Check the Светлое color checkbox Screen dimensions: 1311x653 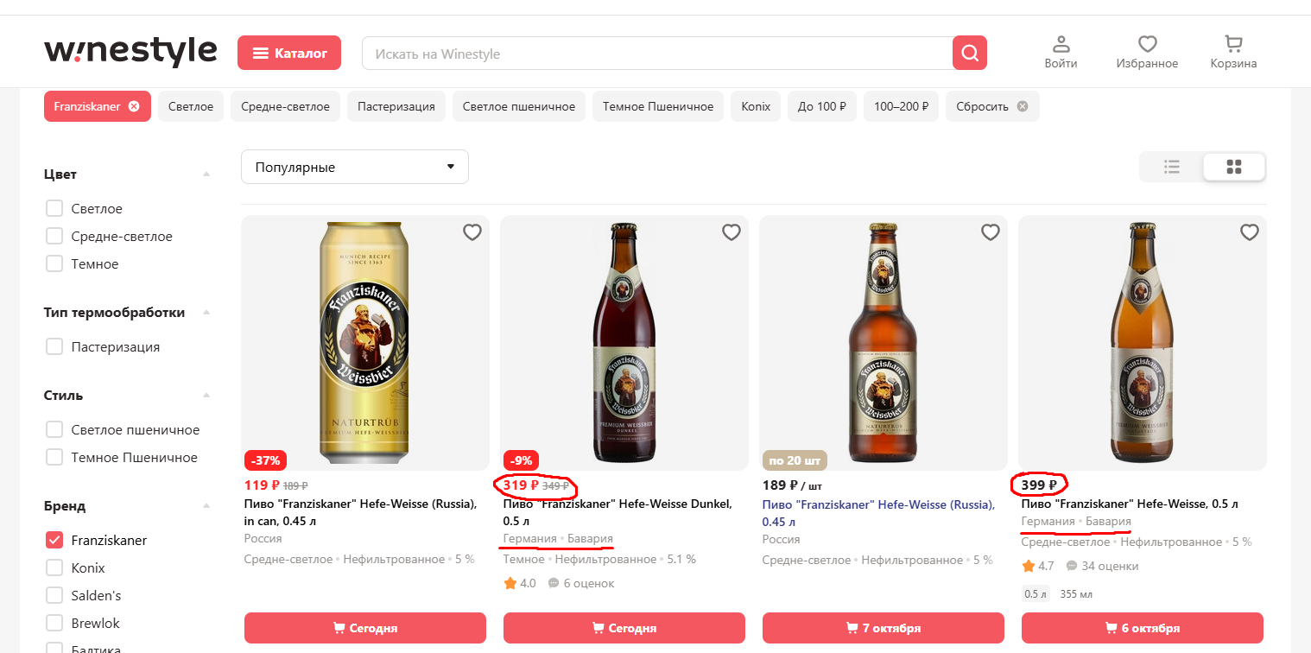(54, 208)
